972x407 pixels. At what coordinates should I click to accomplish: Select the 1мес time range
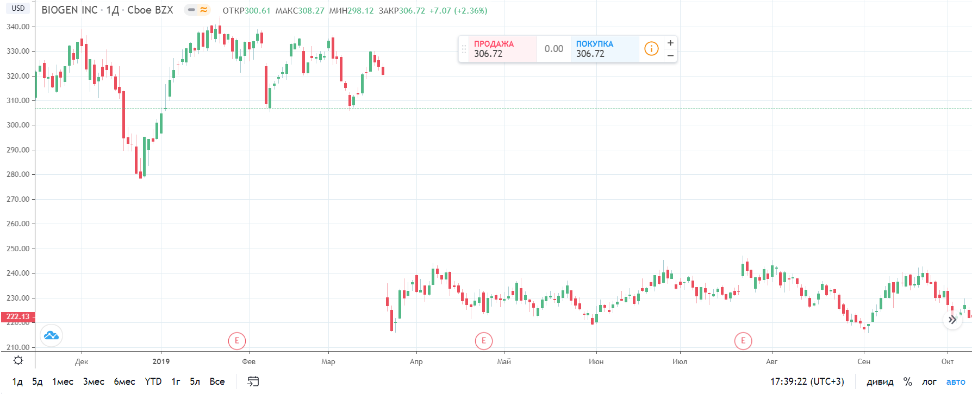(x=63, y=381)
